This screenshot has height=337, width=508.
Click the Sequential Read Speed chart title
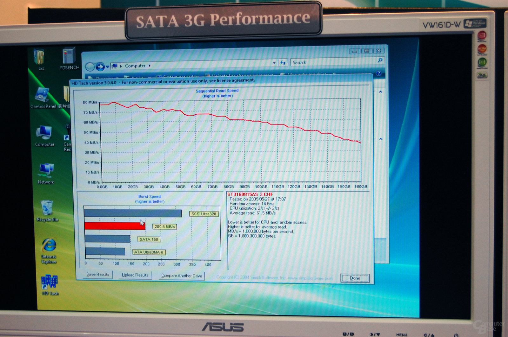tap(217, 91)
